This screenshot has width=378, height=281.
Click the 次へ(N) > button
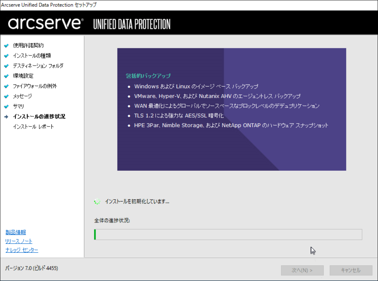click(x=302, y=271)
